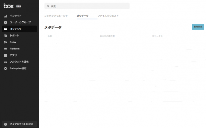206x128 pixels.
Task: Open the レポート document icon
Action: click(5, 35)
